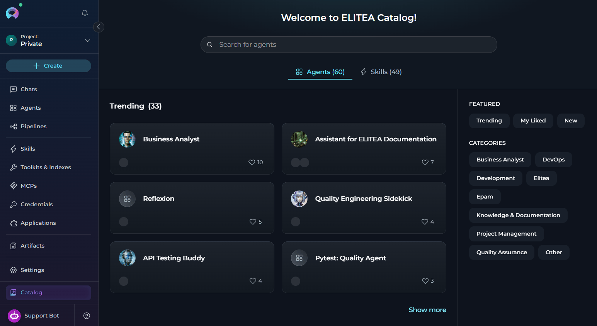
Task: Switch to the Skills (49) tab
Action: pyautogui.click(x=381, y=72)
